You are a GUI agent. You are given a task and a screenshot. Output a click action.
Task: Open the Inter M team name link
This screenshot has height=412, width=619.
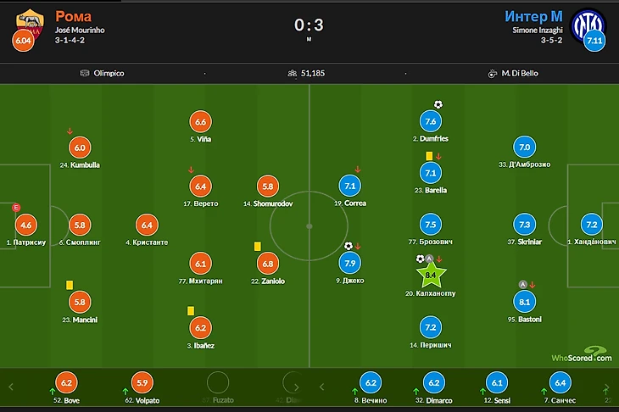[x=534, y=16]
